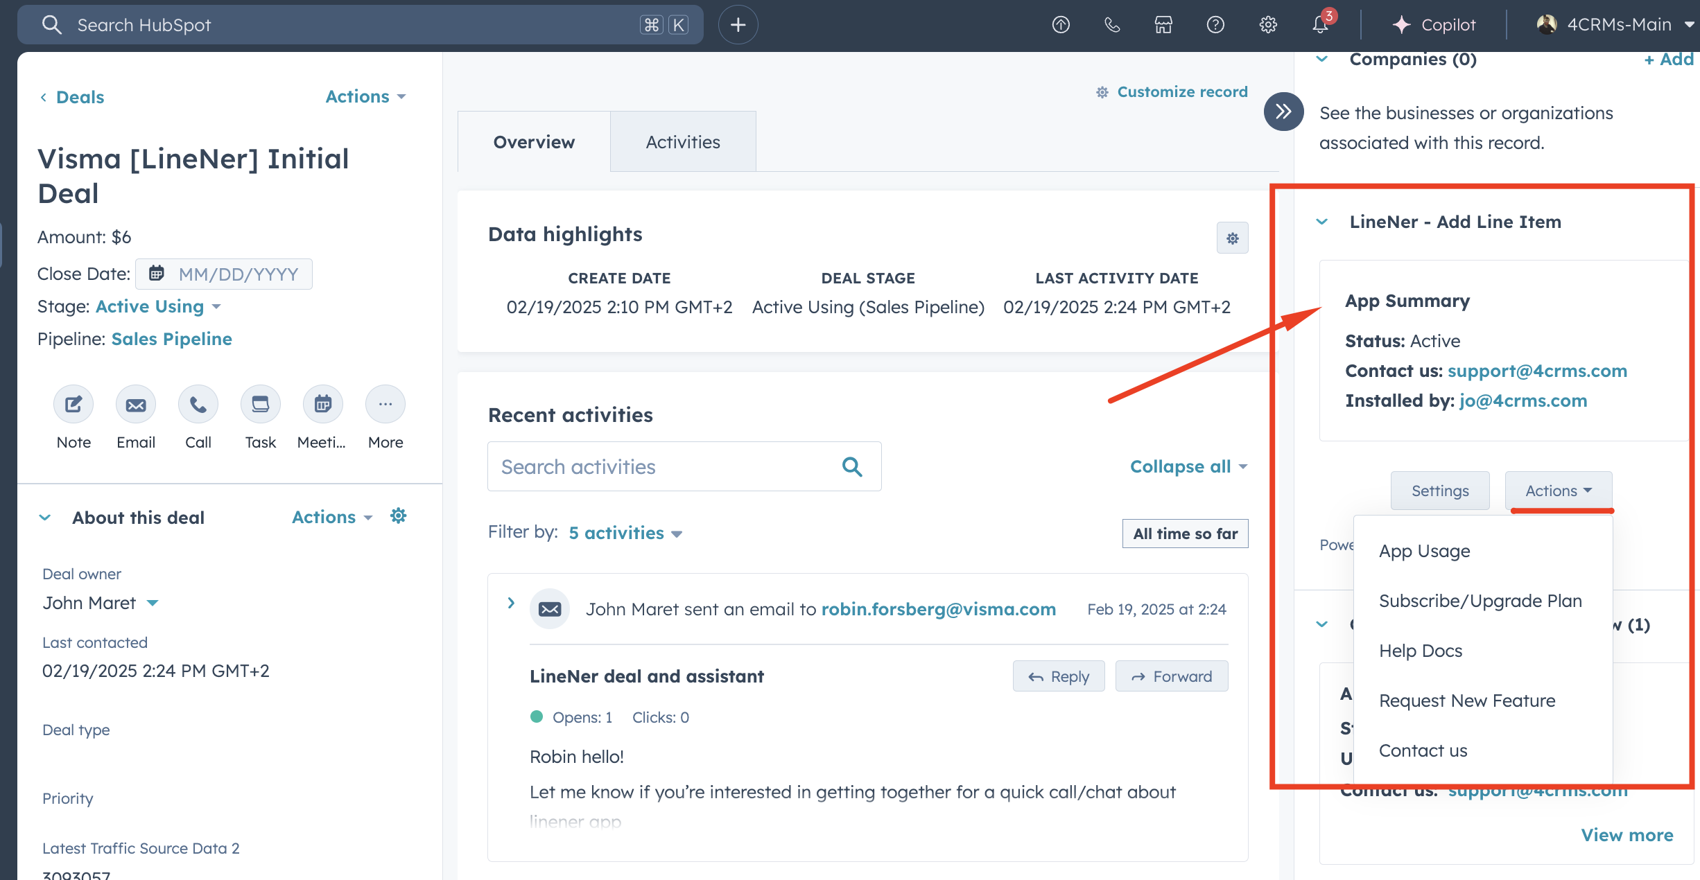Compose an Email with the email icon
Image resolution: width=1700 pixels, height=880 pixels.
point(136,404)
